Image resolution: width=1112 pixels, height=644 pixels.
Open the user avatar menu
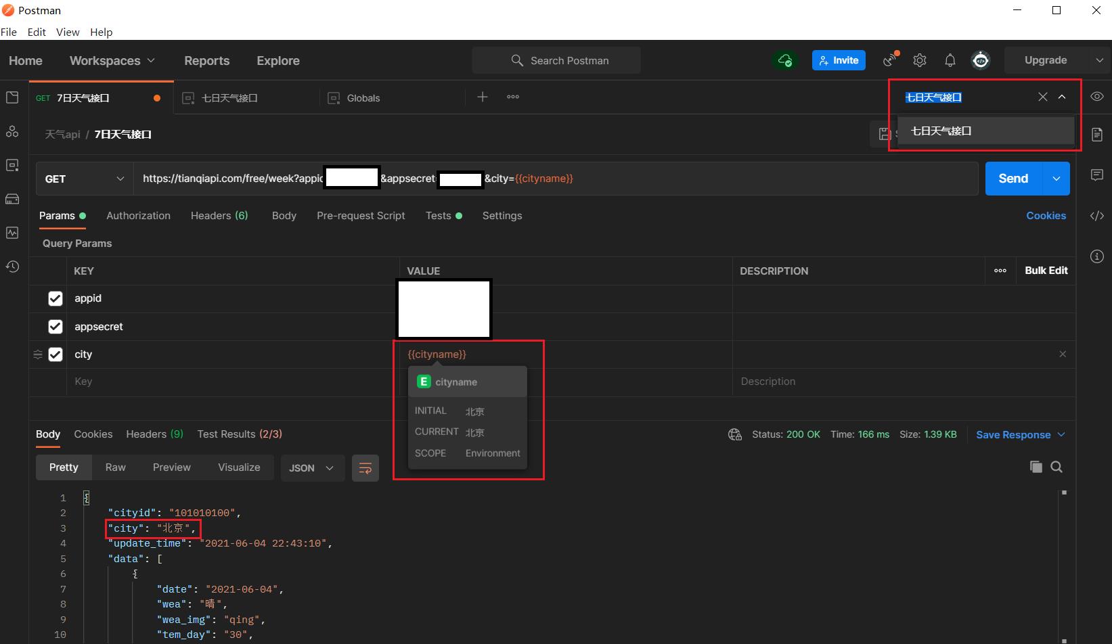pyautogui.click(x=981, y=60)
